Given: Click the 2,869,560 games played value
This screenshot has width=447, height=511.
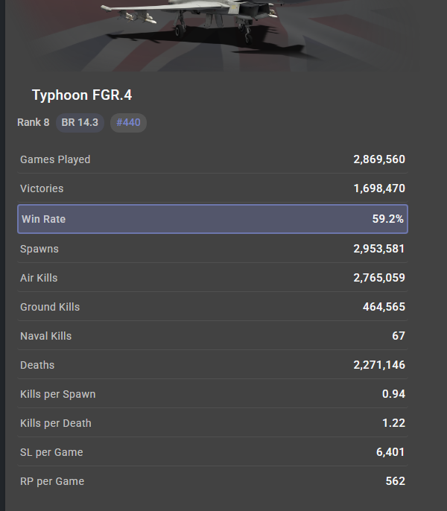Looking at the screenshot, I should pos(379,159).
